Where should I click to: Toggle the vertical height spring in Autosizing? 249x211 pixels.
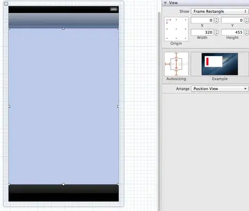click(x=176, y=64)
